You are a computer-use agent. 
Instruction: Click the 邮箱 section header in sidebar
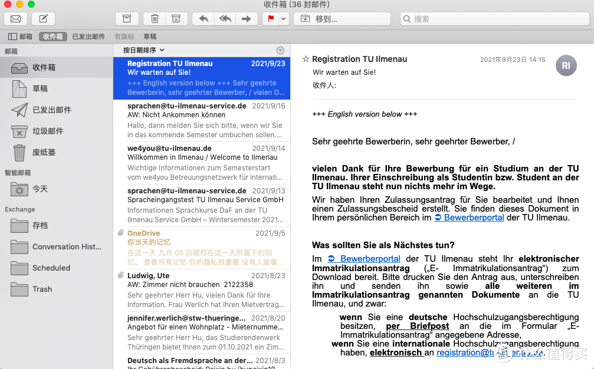11,51
